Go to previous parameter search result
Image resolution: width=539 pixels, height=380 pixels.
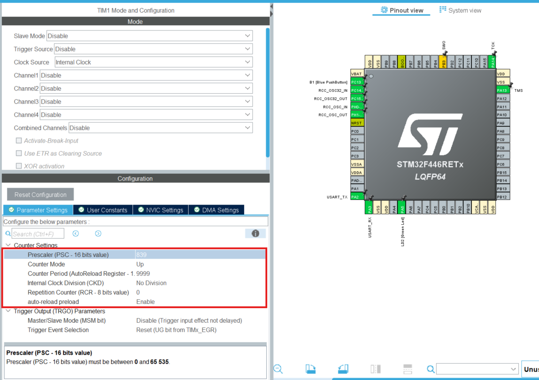(76, 234)
